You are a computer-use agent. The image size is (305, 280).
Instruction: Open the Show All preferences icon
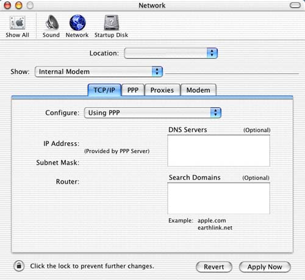pos(17,26)
